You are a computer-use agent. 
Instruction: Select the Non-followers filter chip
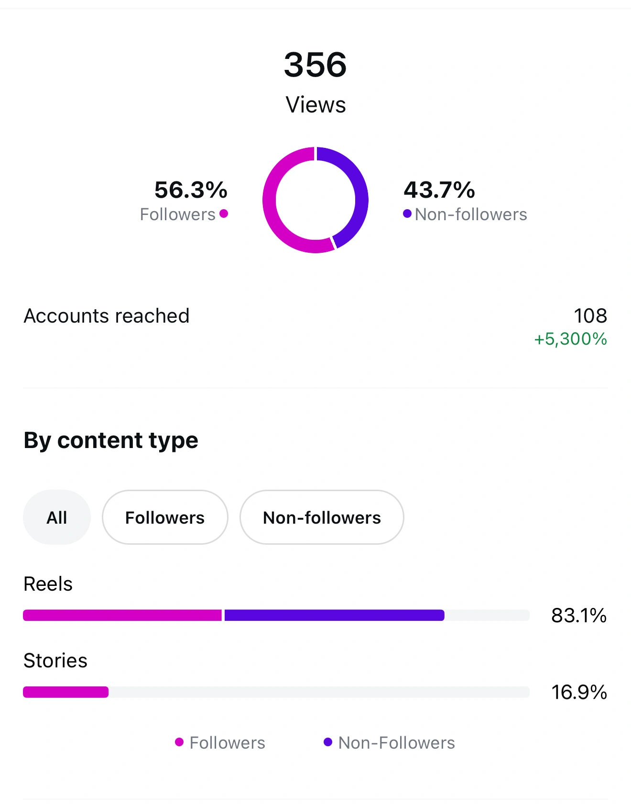(322, 517)
